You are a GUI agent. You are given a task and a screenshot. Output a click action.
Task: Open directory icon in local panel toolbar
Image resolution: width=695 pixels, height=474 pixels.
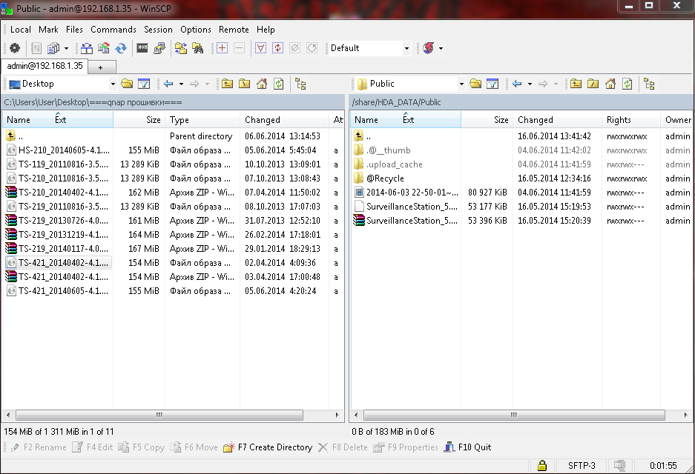point(127,84)
